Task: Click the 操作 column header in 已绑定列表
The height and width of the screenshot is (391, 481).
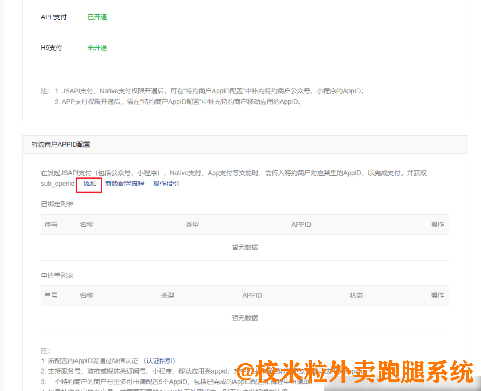Action: 437,224
